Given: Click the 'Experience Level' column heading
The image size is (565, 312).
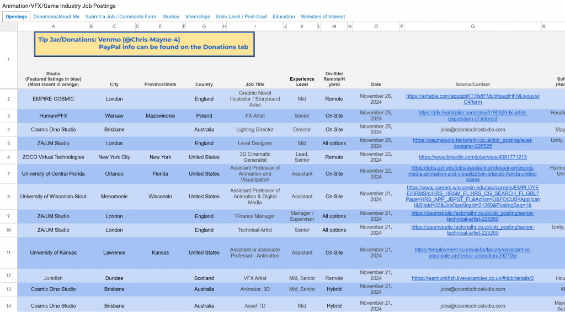Looking at the screenshot, I should tap(302, 82).
